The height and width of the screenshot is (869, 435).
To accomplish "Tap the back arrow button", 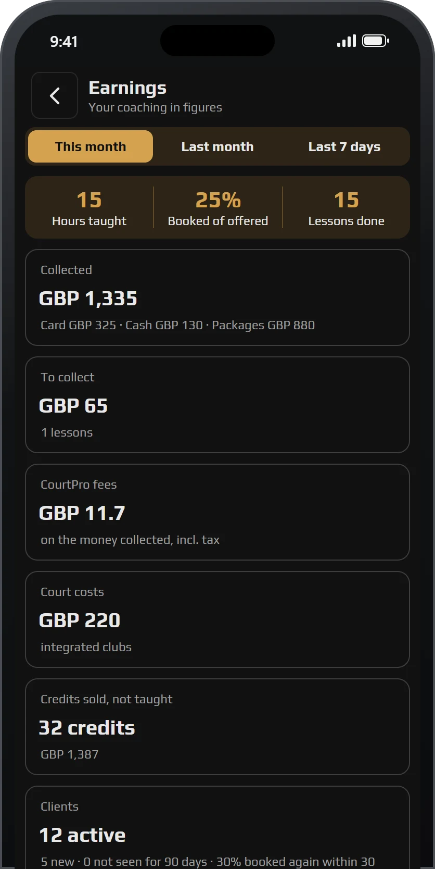I will coord(55,96).
